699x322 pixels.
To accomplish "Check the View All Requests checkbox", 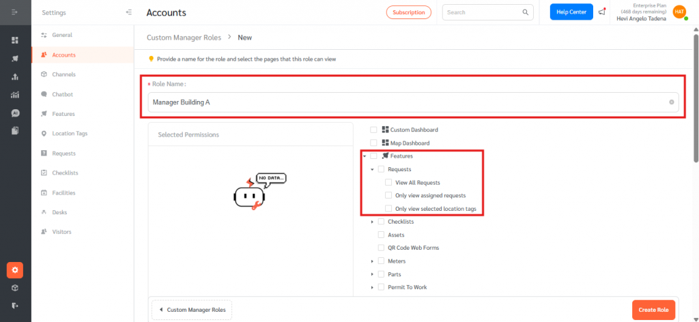I will 388,182.
